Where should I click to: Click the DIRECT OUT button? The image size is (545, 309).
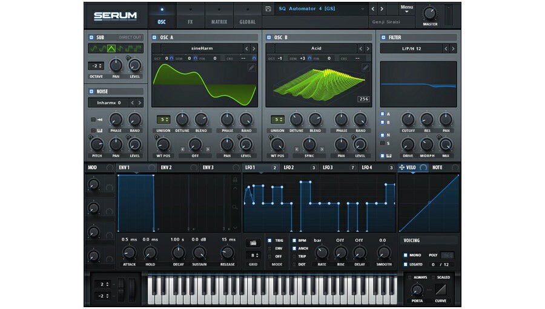tap(130, 37)
